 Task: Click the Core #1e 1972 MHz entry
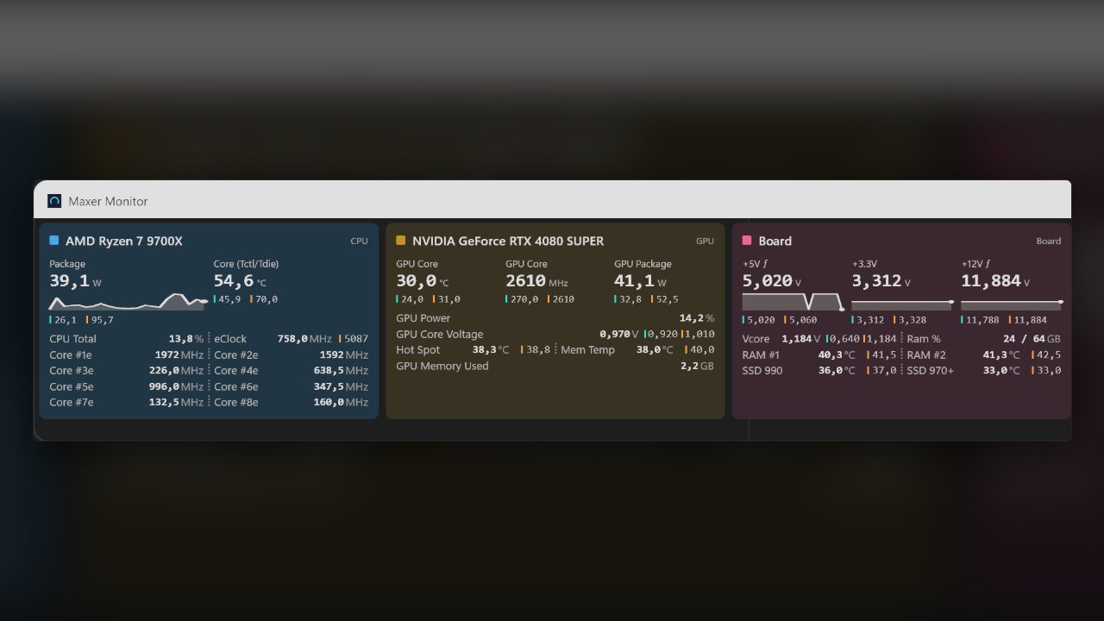127,354
